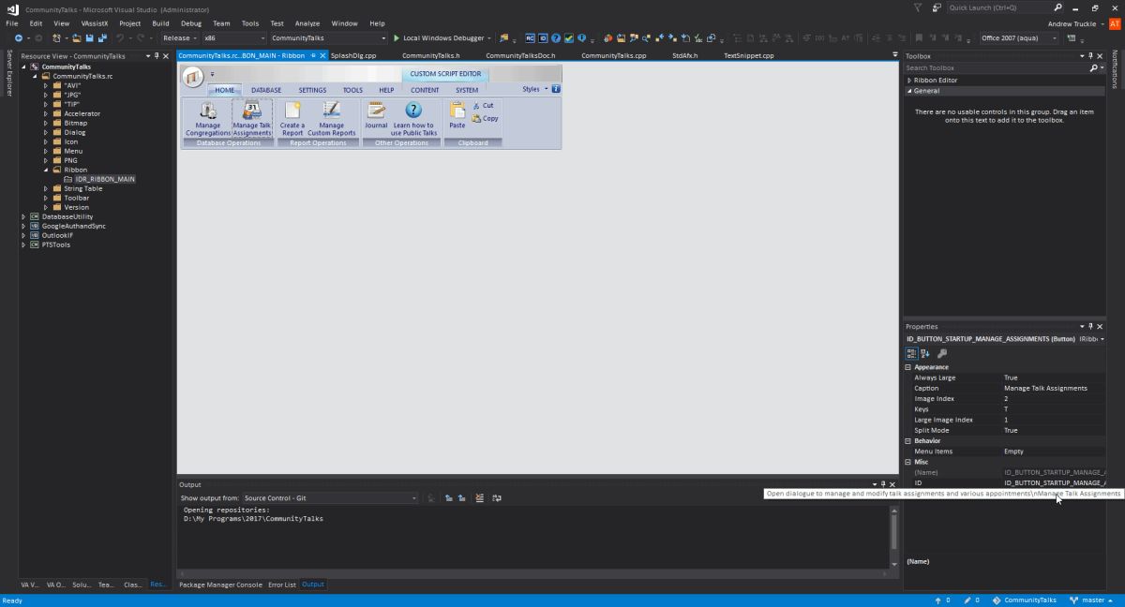Expand the DatabaseUtility project node
Viewport: 1125px width, 607px height.
[23, 216]
